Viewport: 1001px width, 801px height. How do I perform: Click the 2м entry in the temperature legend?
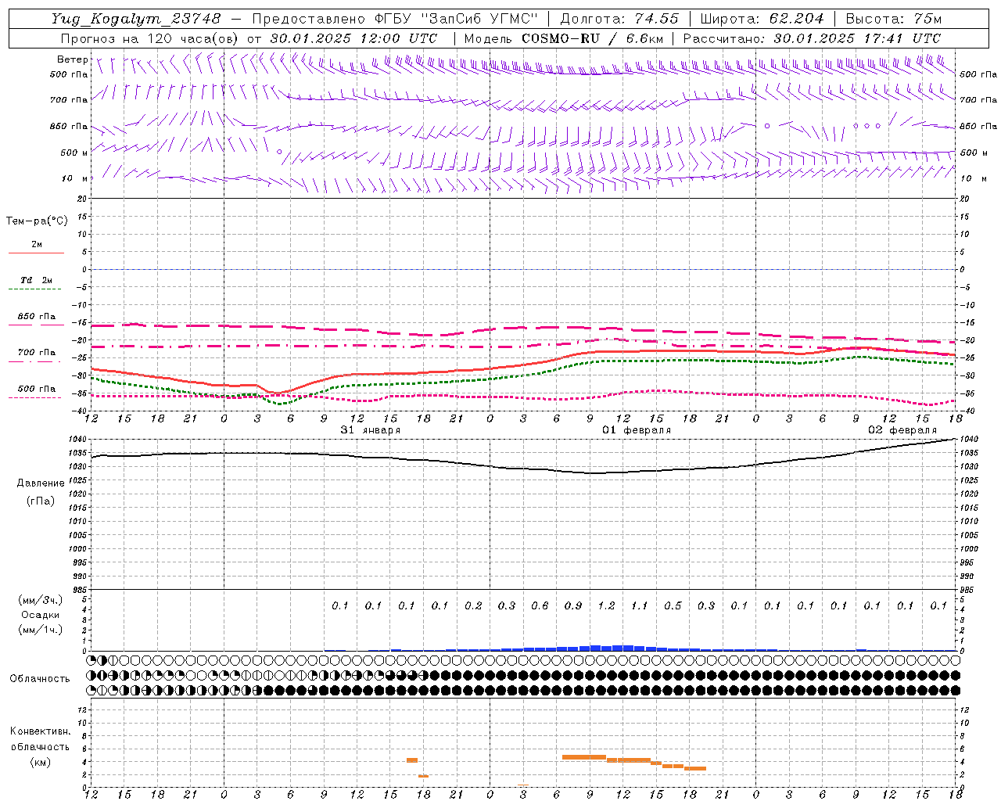[37, 245]
